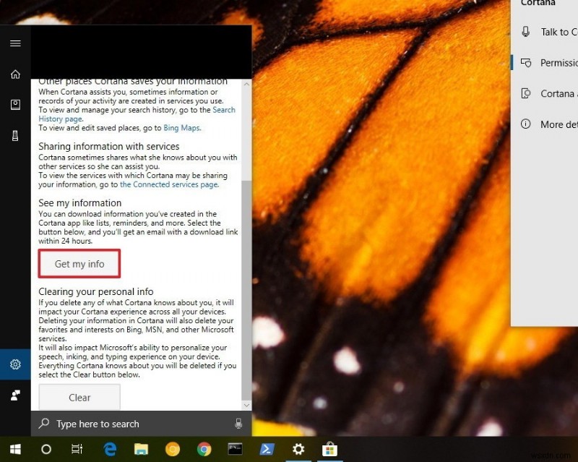Open the Cortana Notebook icon
The image size is (578, 462).
click(15, 105)
